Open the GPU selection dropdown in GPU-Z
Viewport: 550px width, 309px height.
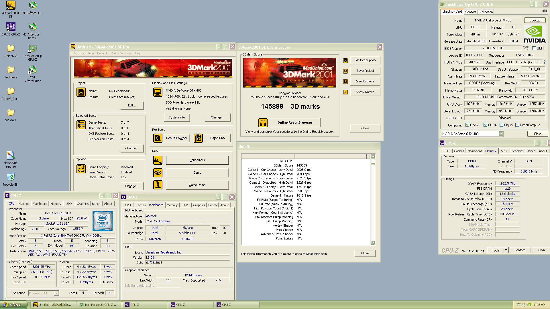501,134
